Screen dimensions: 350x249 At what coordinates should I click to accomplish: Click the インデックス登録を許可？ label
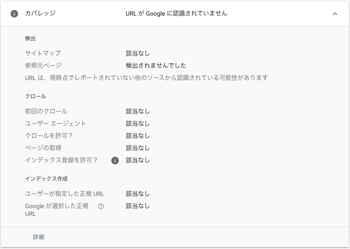pos(61,160)
